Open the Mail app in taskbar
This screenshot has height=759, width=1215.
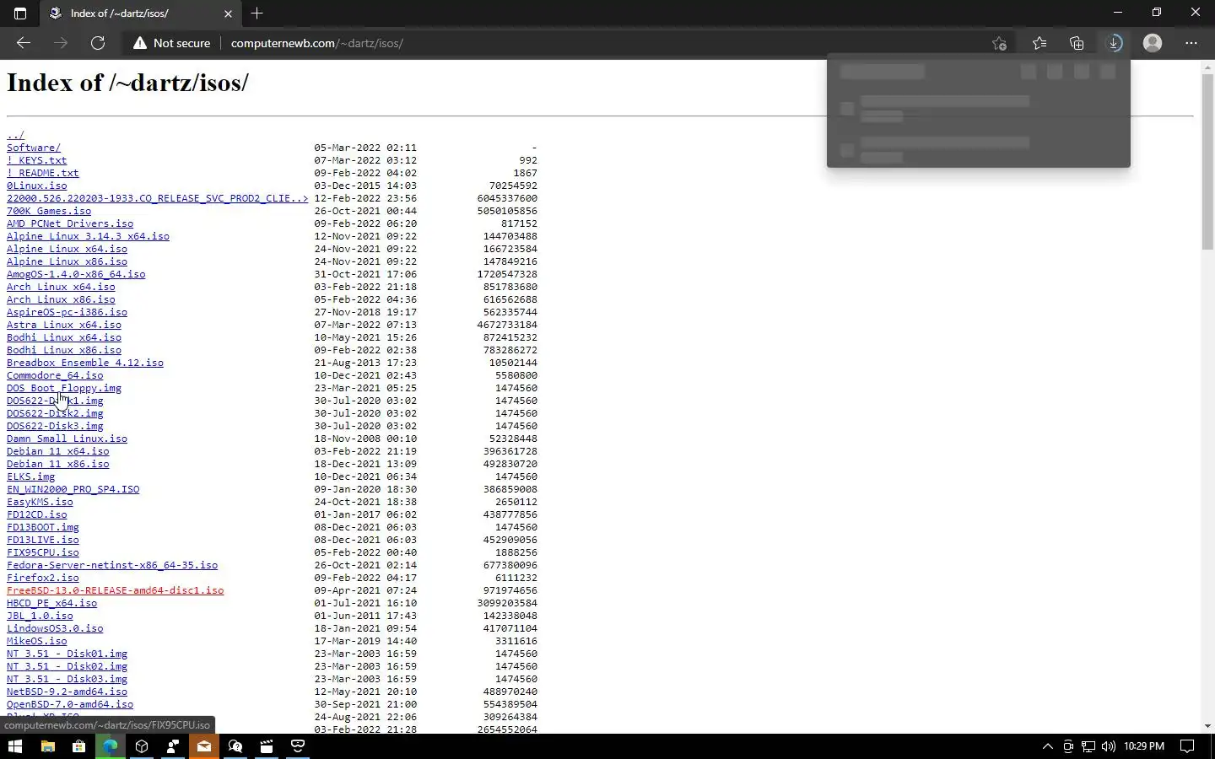click(204, 746)
